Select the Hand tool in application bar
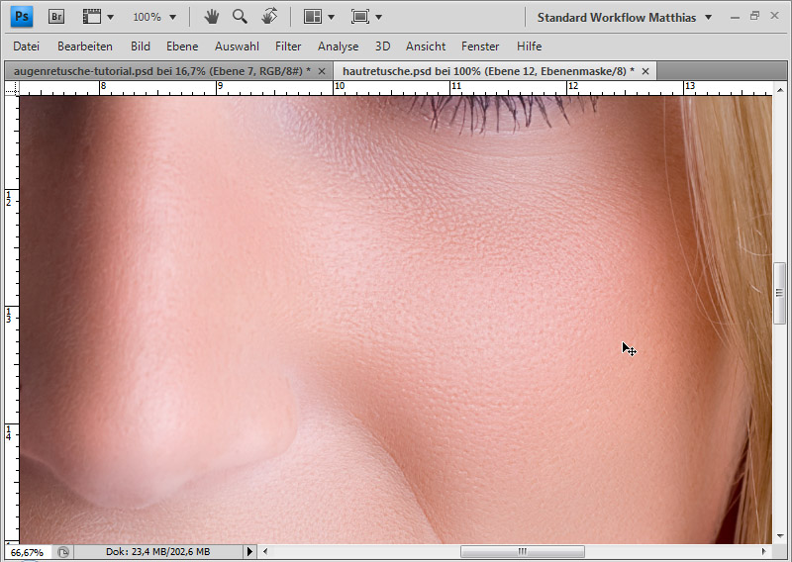The height and width of the screenshot is (562, 792). (x=211, y=17)
